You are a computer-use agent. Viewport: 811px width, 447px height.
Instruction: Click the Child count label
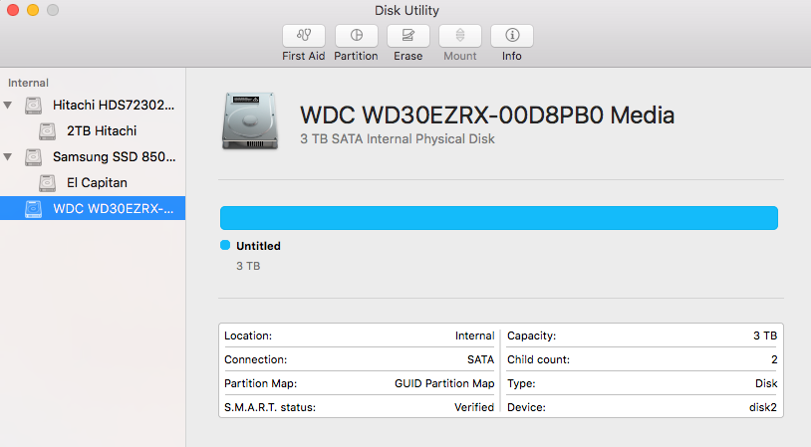click(538, 359)
